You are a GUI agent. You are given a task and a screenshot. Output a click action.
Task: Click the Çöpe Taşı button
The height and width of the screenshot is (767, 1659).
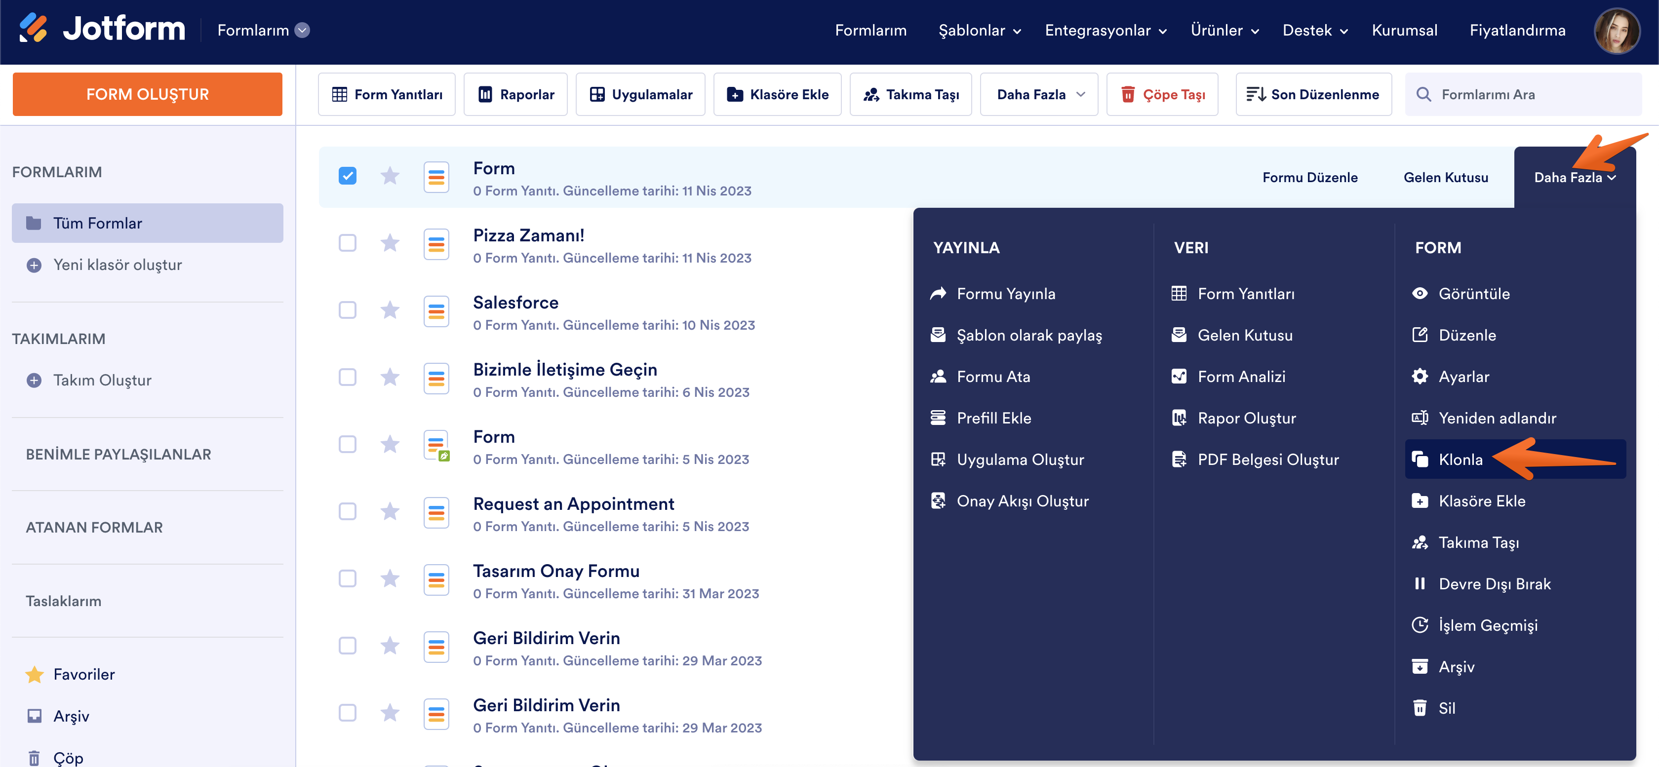click(1162, 95)
